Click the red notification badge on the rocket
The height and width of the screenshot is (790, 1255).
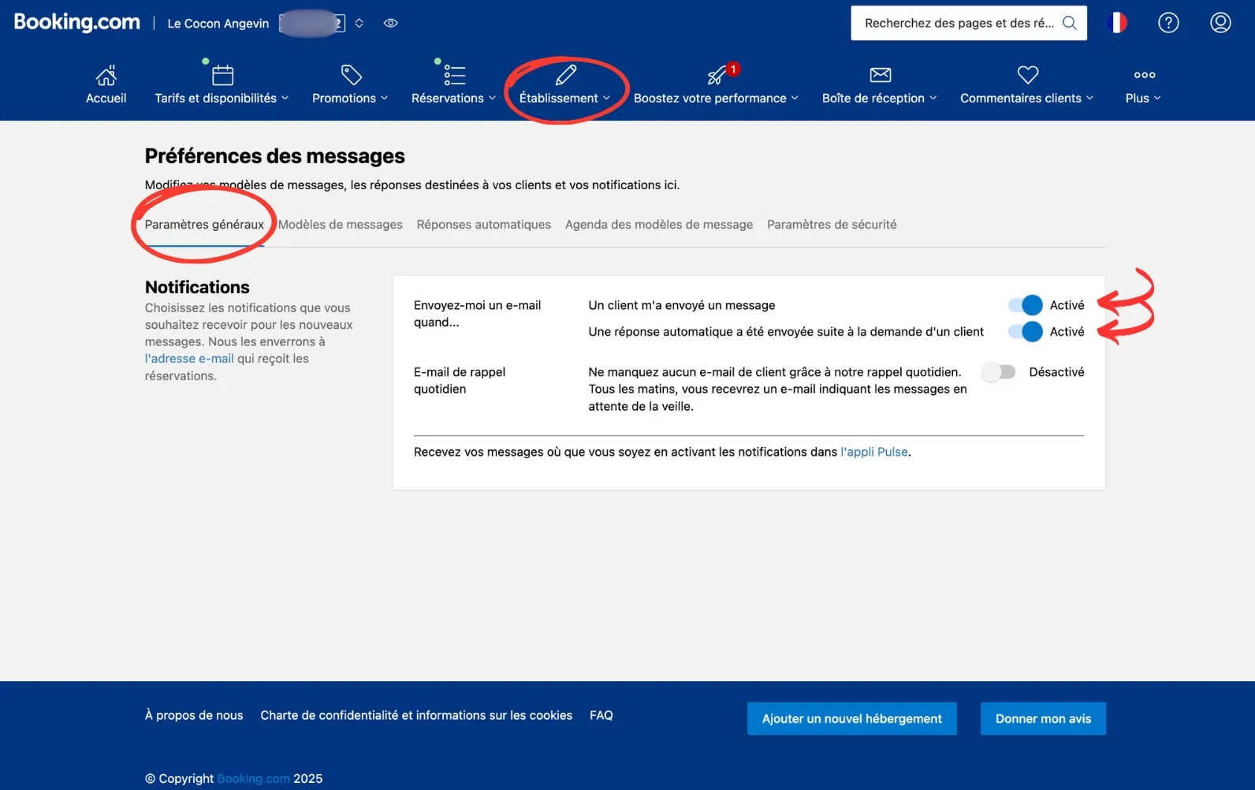coord(733,69)
